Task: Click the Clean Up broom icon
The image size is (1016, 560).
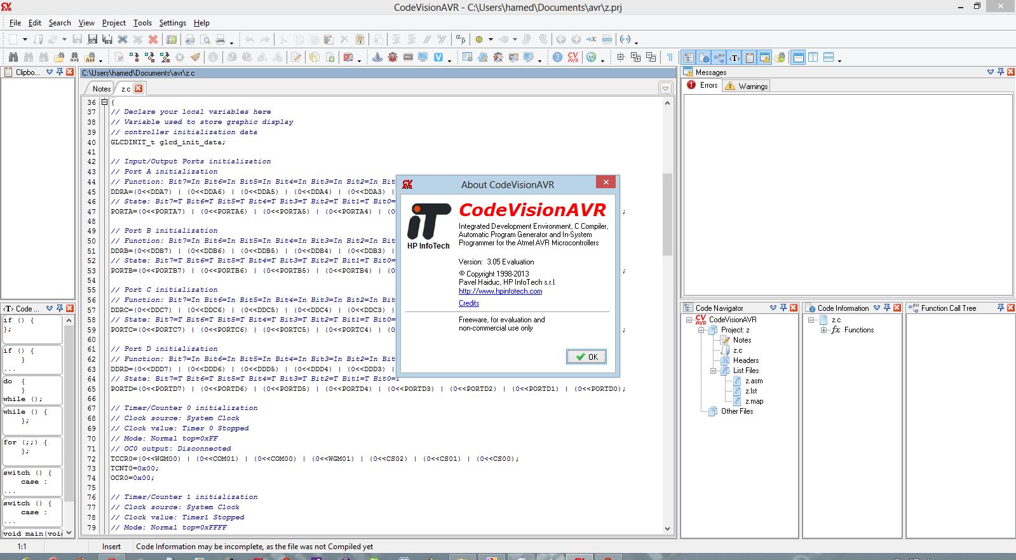Action: point(195,57)
